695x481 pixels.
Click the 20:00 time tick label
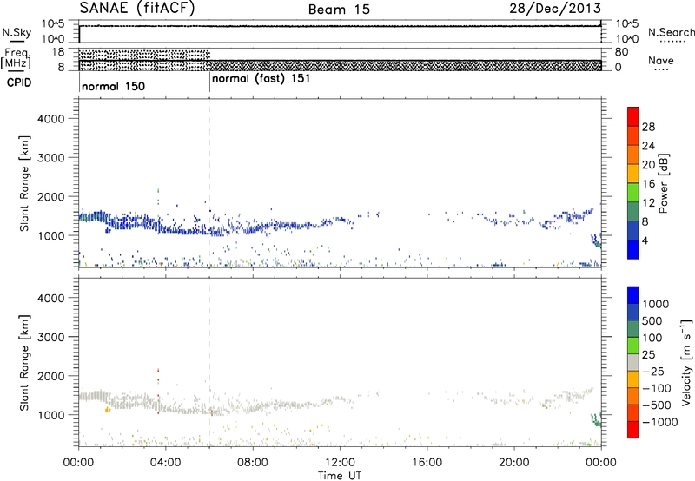point(514,463)
